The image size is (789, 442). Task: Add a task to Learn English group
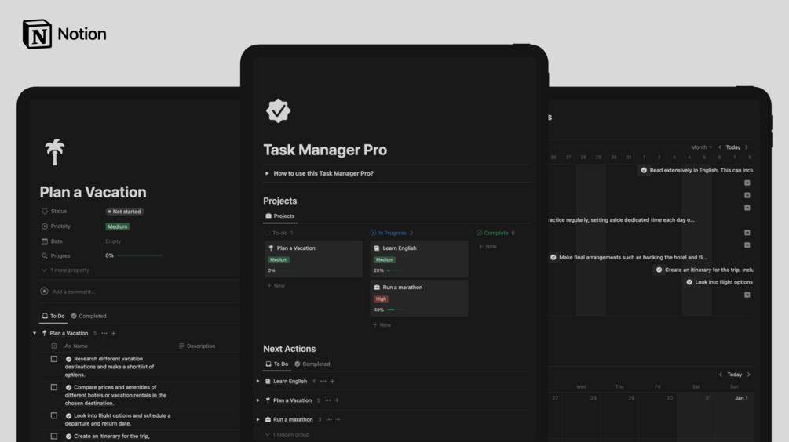coord(332,381)
